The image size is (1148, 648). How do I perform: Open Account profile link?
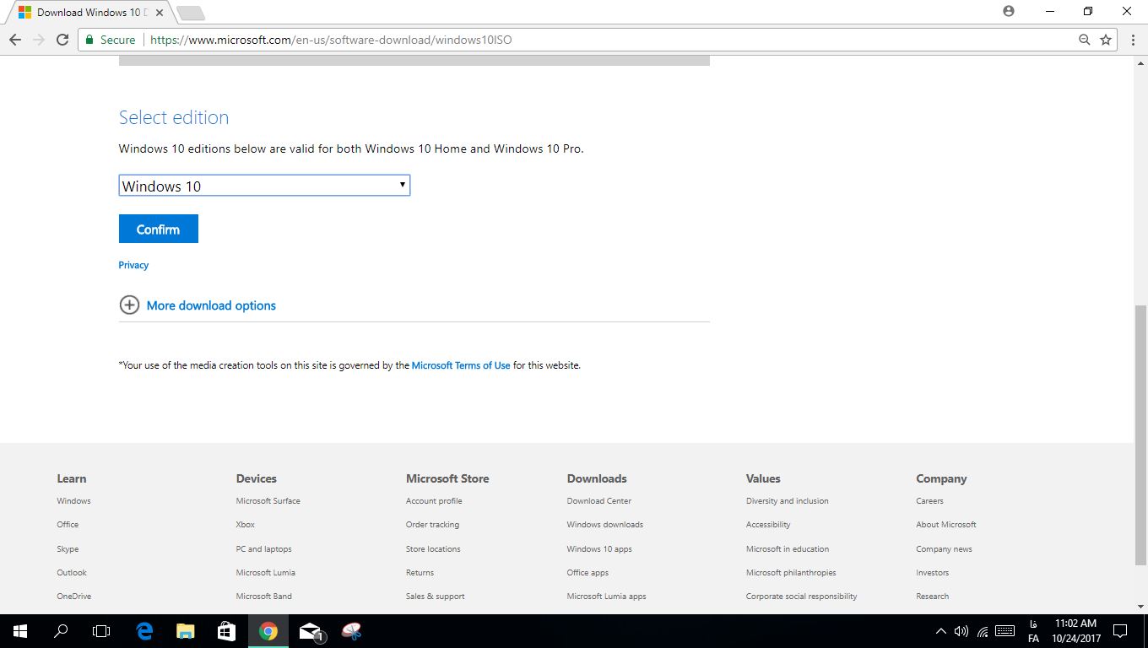tap(434, 501)
